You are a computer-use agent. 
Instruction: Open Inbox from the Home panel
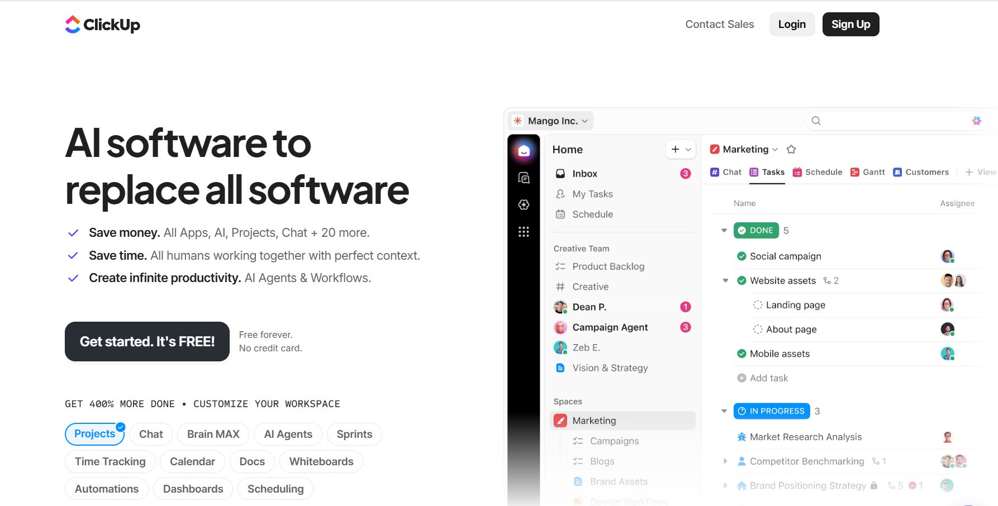584,173
